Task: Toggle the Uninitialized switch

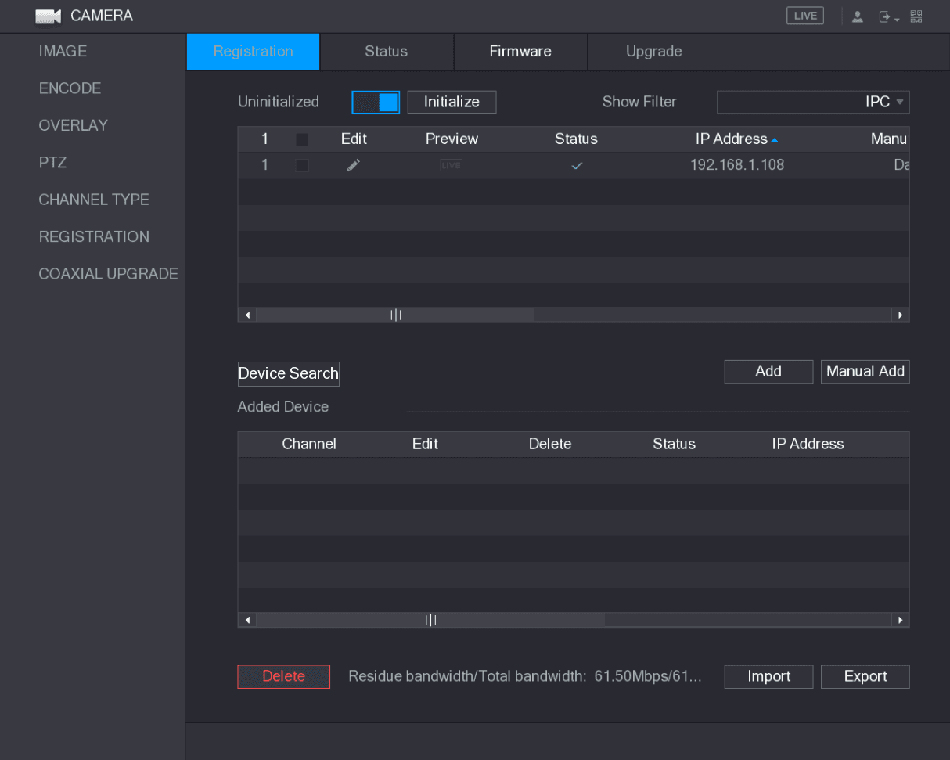Action: point(376,102)
